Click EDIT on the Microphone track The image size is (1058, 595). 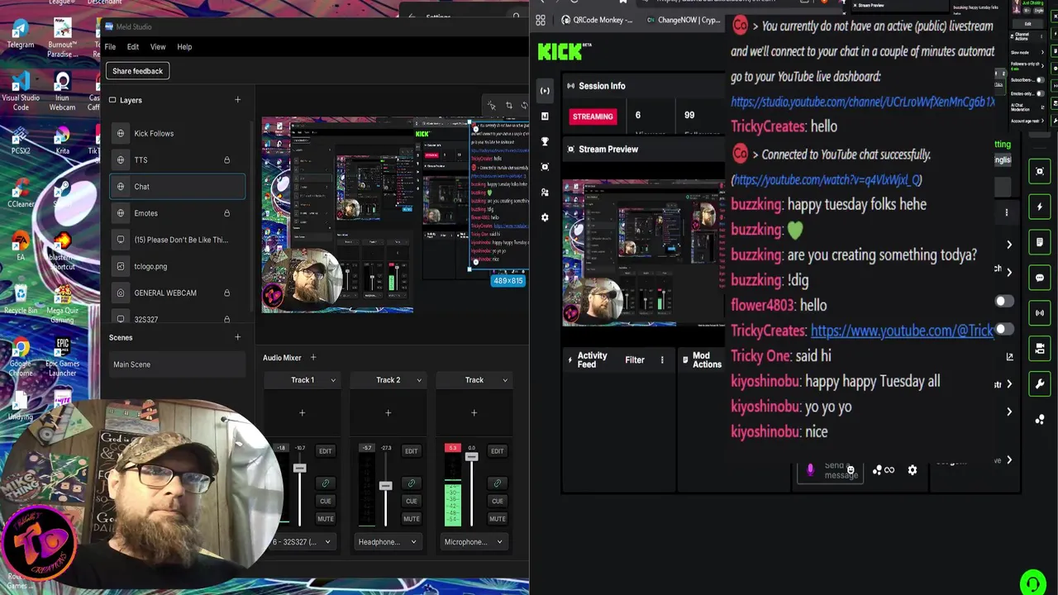click(x=497, y=451)
